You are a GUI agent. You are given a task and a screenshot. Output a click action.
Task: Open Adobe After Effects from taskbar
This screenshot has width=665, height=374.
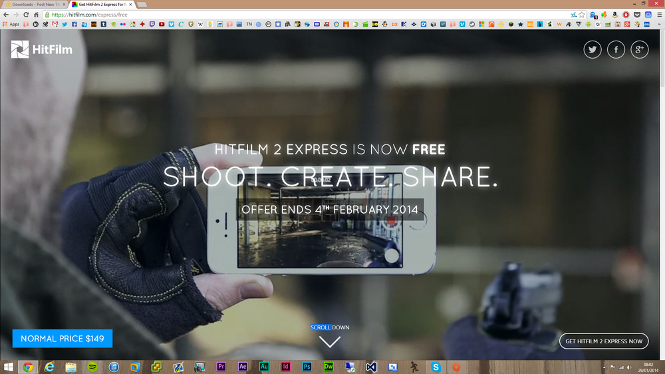pos(243,367)
